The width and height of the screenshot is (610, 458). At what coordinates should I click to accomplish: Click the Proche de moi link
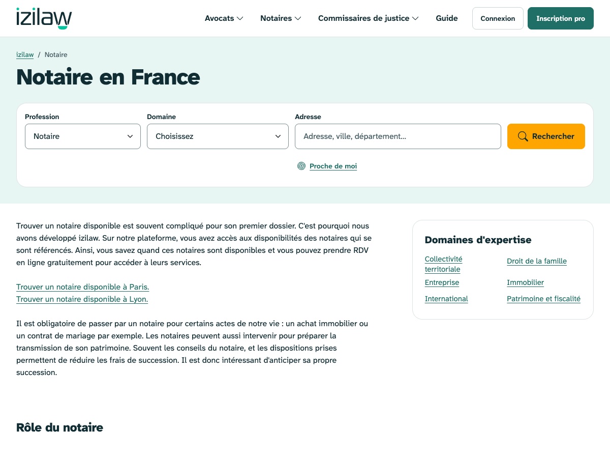point(333,166)
